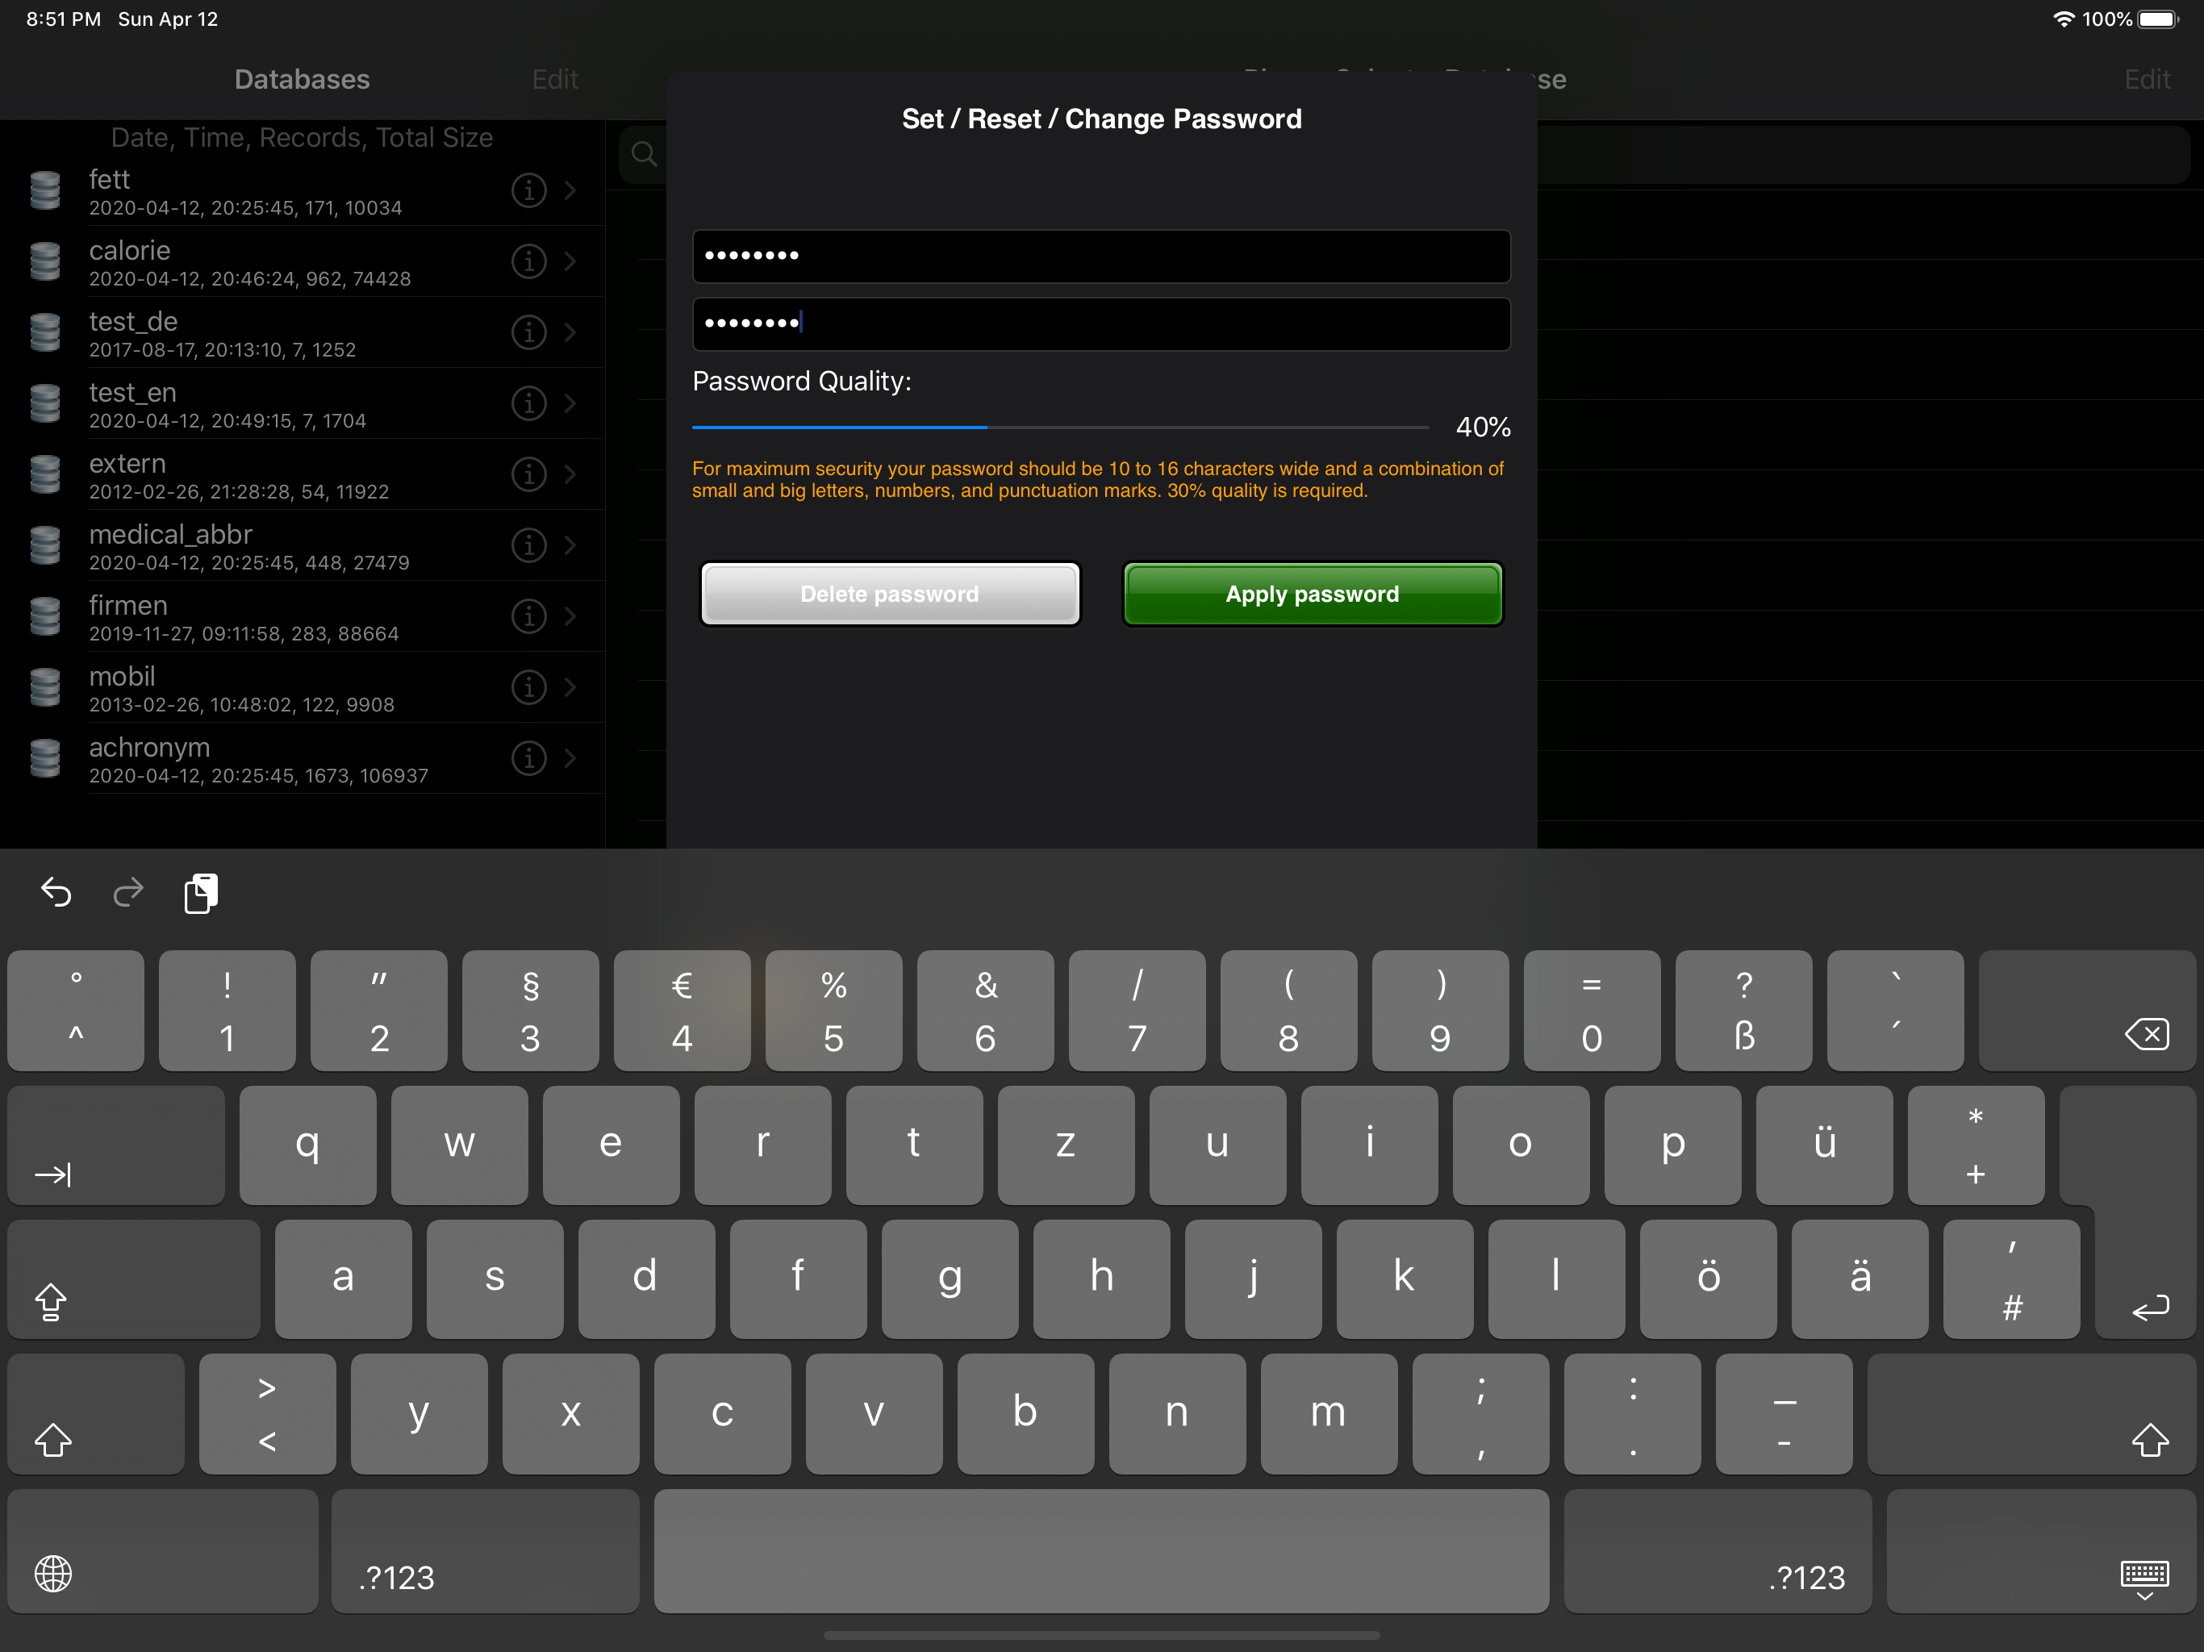This screenshot has width=2204, height=1652.
Task: Tap the redo arrow above the keyboard
Action: pos(128,892)
